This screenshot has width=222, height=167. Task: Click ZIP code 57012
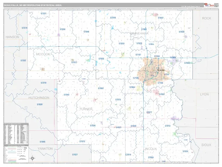click(74, 63)
